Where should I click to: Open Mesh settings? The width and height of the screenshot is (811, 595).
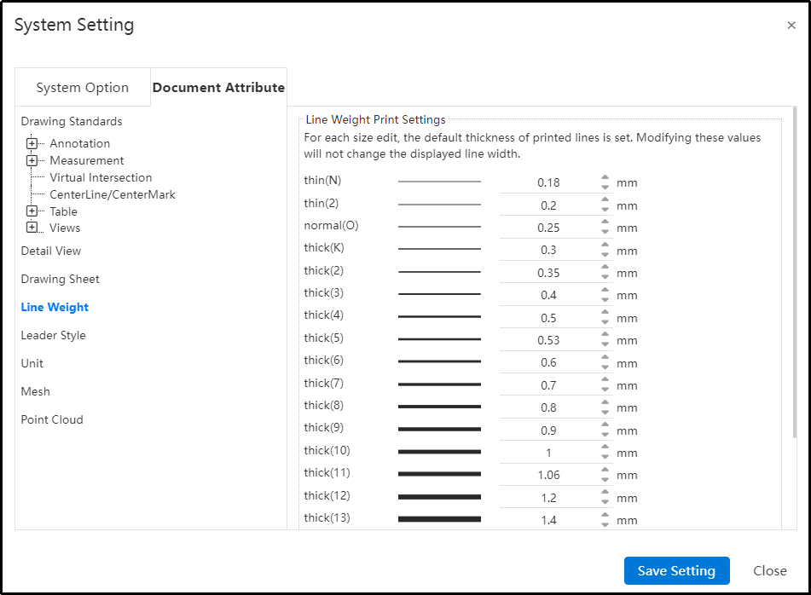pyautogui.click(x=35, y=391)
